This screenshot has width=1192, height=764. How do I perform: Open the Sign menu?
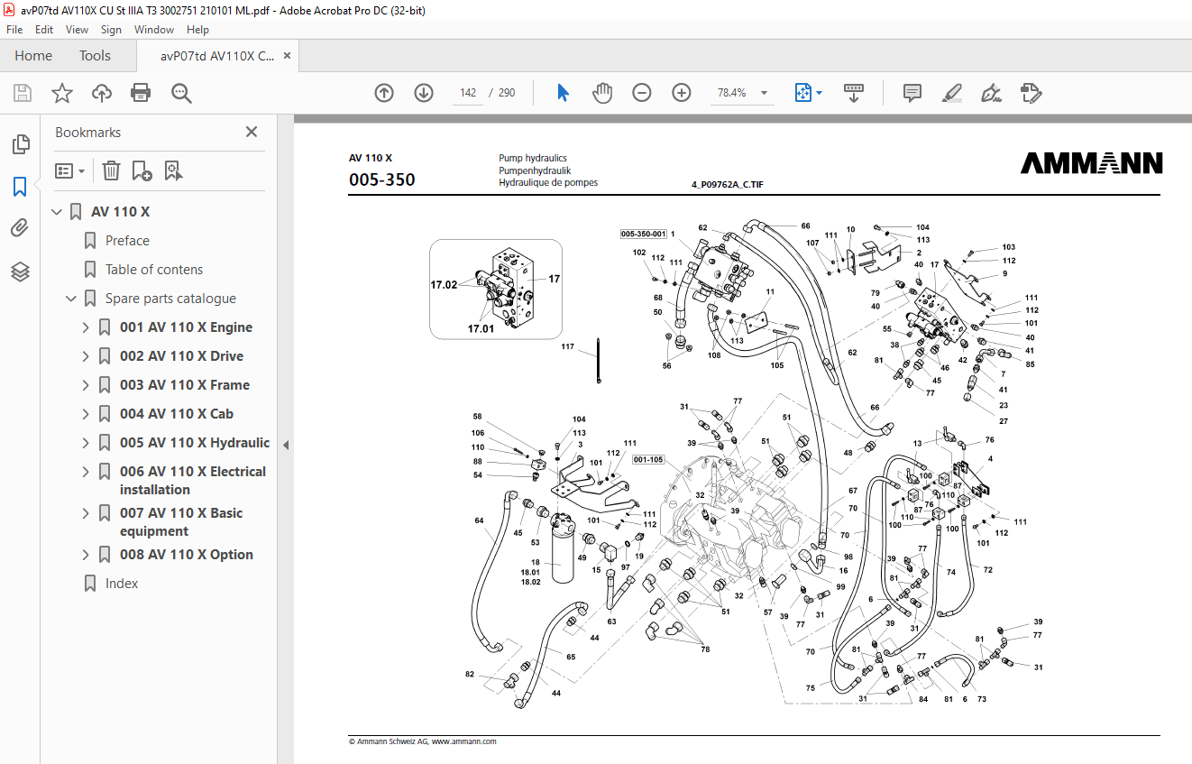click(111, 30)
